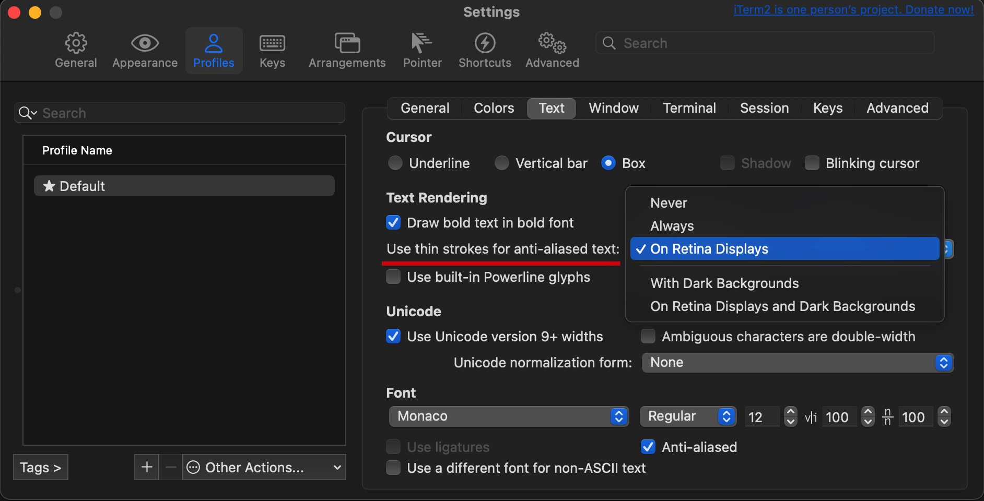
Task: Uncheck the Anti-aliased checkbox
Action: point(648,447)
